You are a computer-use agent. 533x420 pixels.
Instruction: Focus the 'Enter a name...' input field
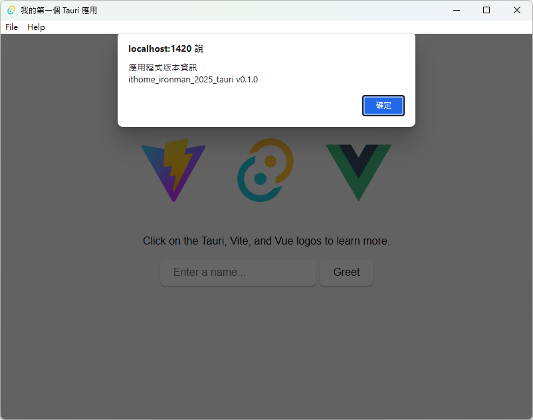[238, 272]
